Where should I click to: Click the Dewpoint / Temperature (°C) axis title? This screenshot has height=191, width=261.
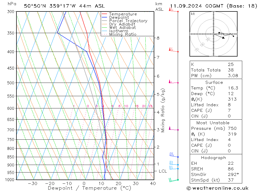coord(90,188)
